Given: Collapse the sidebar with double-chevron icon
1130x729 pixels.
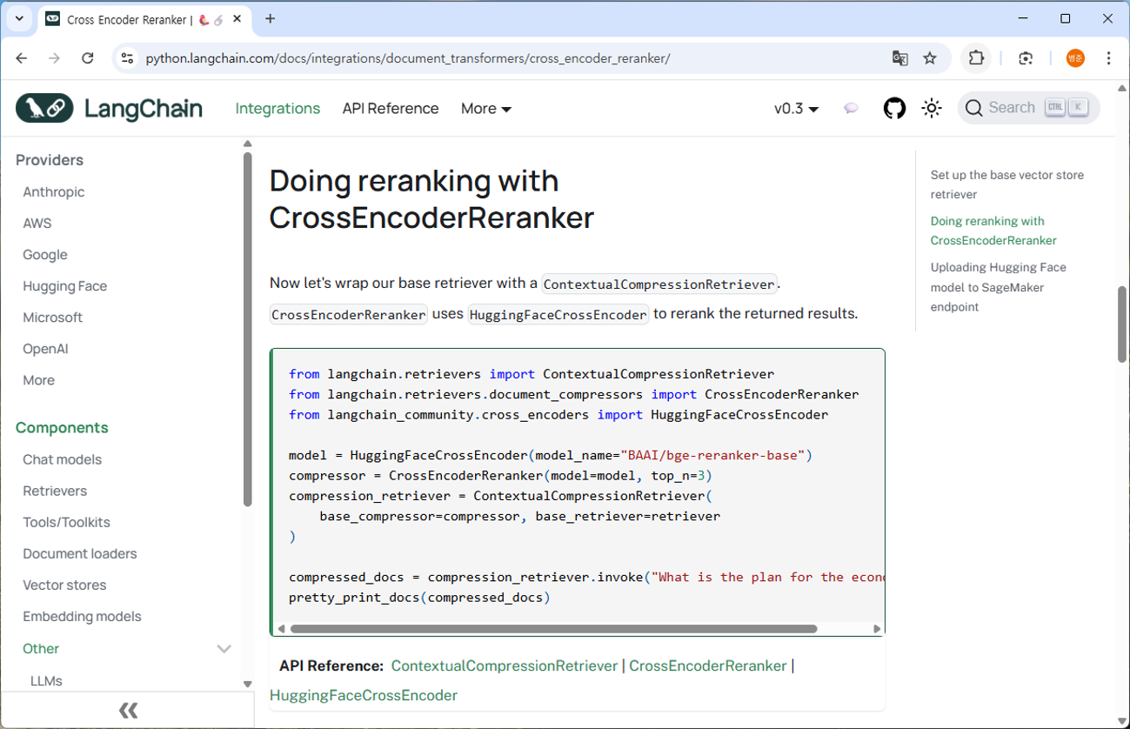Looking at the screenshot, I should pos(128,710).
